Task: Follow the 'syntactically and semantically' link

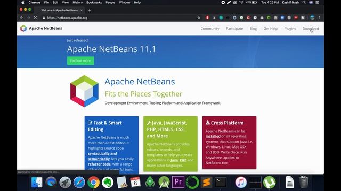Action: (x=102, y=156)
